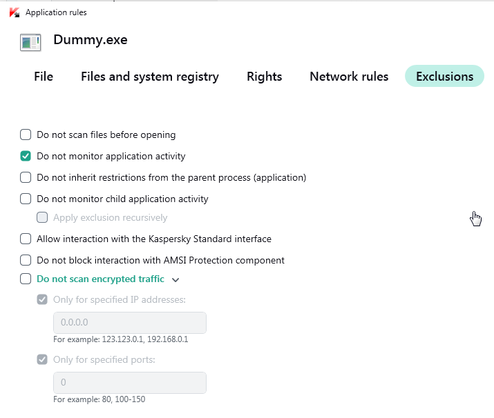This screenshot has width=494, height=418.
Task: Click the Kaspersky logo icon in title bar
Action: pyautogui.click(x=14, y=12)
